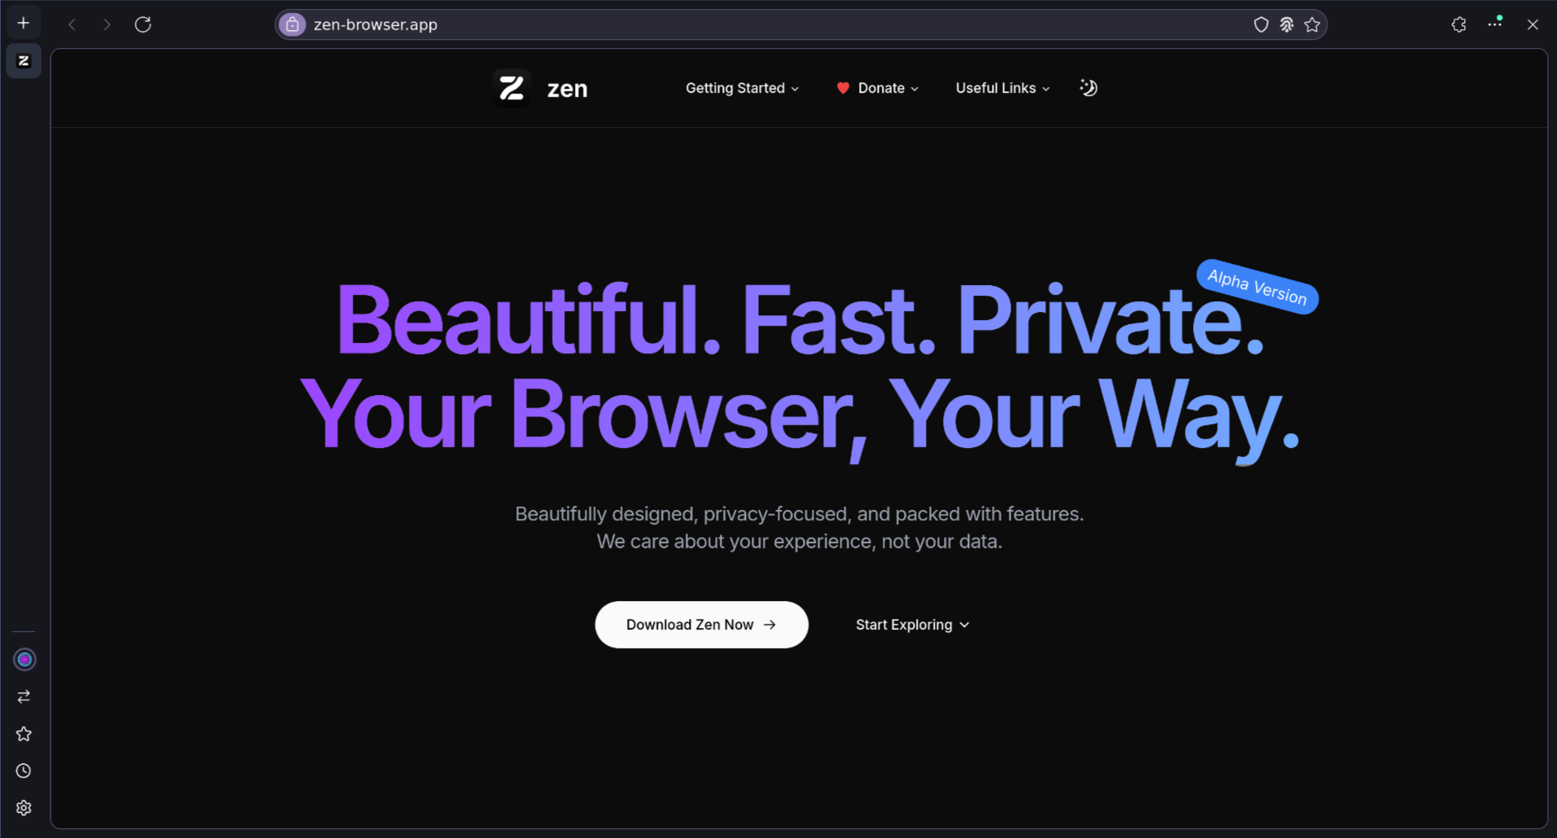
Task: Bookmark this page with the star icon
Action: pos(1312,24)
